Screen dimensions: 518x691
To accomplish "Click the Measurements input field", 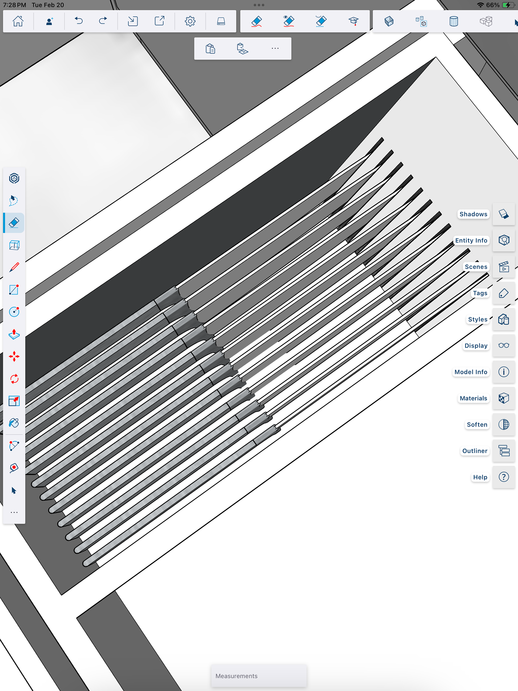I will (259, 676).
